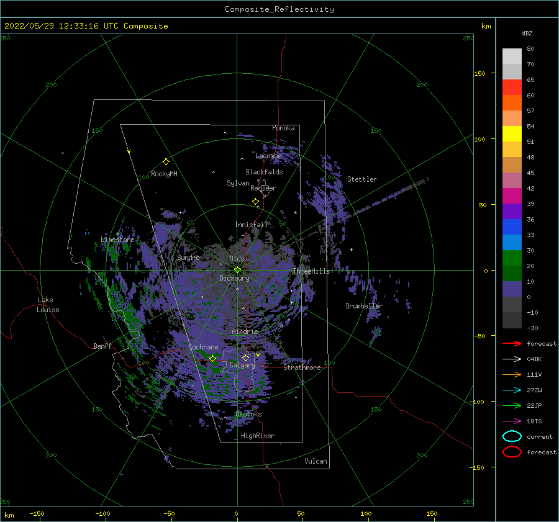This screenshot has width=559, height=522.
Task: Click the light gray 70-80 dBZ swatch
Action: click(x=512, y=56)
